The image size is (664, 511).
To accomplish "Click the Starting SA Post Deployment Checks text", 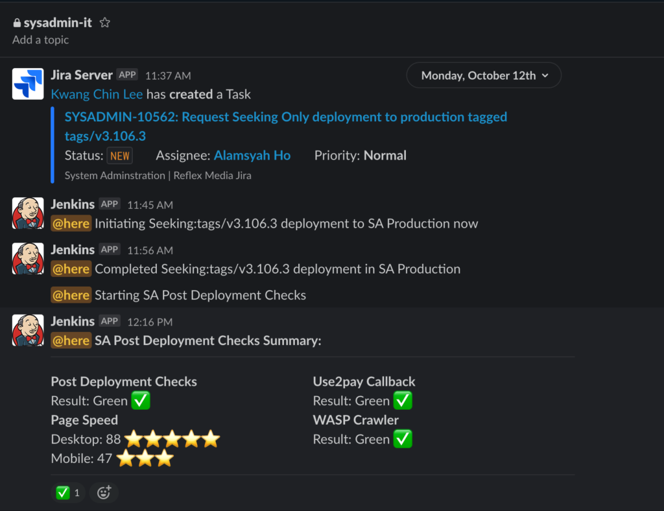I will (200, 295).
